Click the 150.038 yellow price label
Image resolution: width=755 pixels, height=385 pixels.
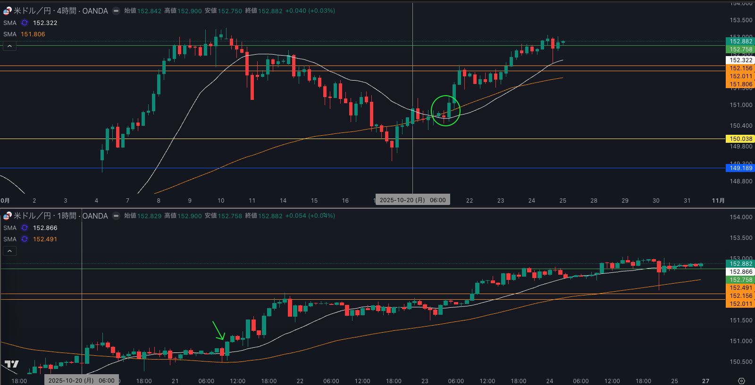pyautogui.click(x=740, y=139)
